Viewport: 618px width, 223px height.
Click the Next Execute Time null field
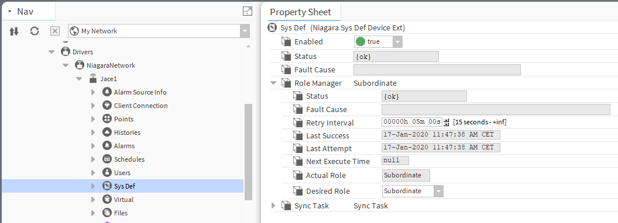pos(395,160)
